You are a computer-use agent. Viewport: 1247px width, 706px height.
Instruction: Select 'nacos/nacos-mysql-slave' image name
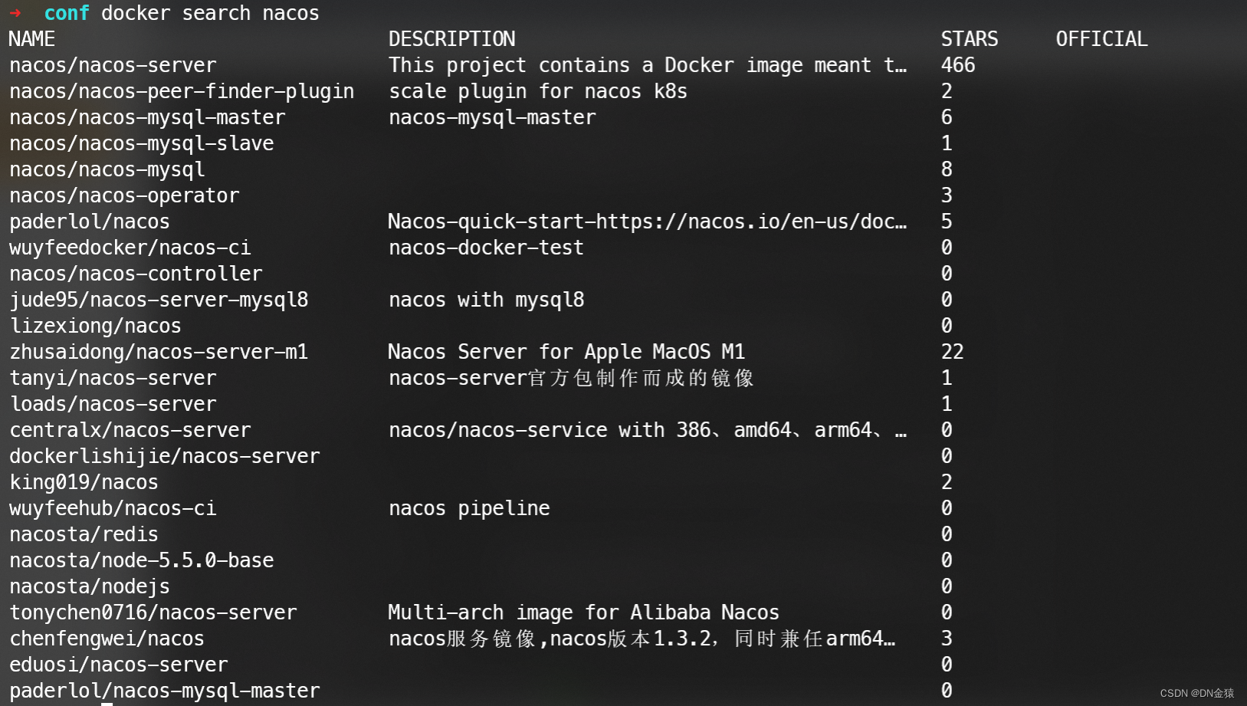pos(142,143)
